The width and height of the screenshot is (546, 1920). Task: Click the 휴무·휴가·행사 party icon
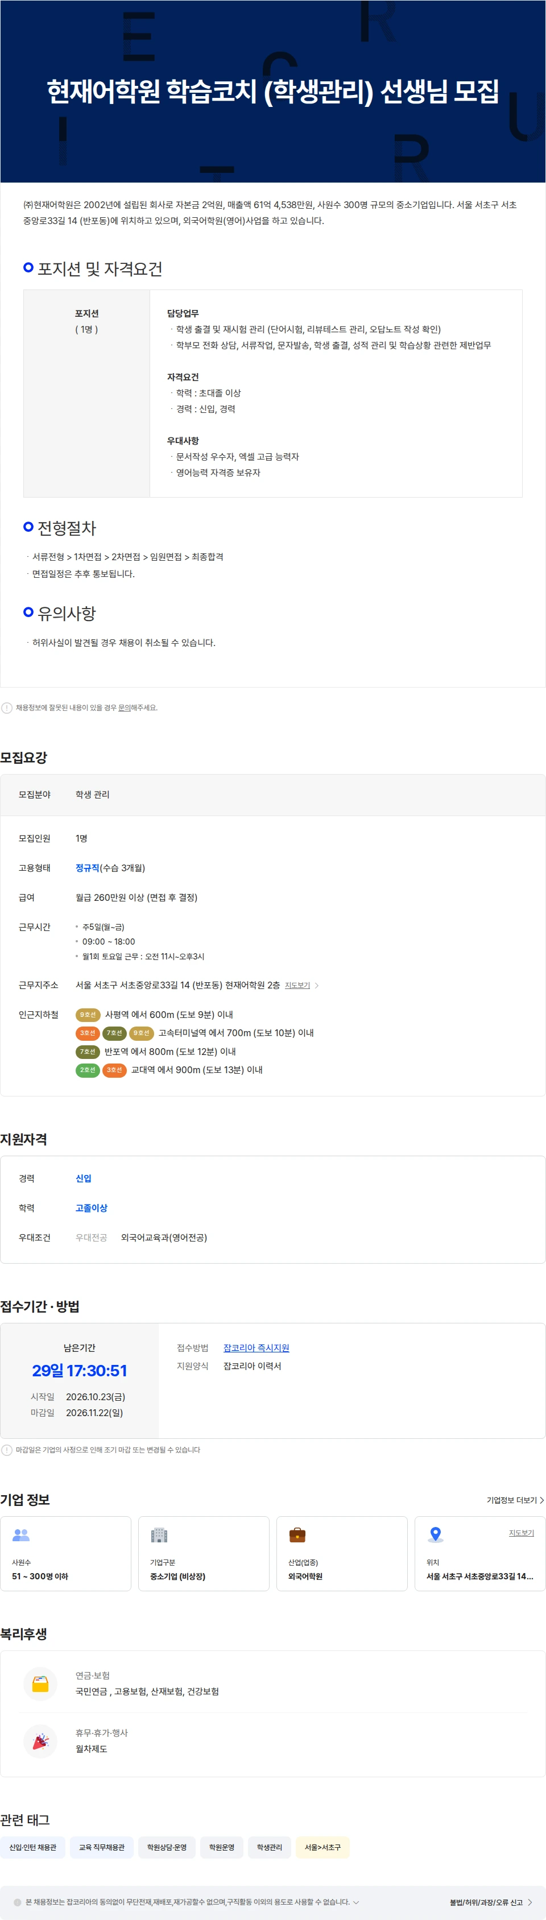(x=40, y=1741)
